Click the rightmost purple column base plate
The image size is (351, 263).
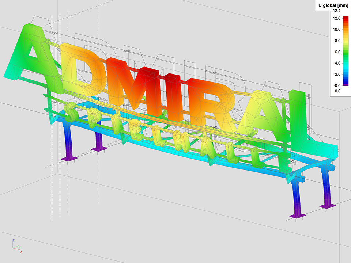(x=327, y=206)
